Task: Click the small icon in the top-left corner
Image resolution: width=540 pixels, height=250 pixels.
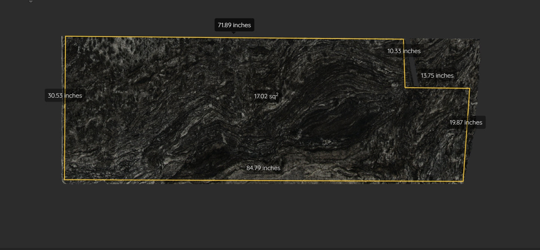Action: tap(30, 1)
